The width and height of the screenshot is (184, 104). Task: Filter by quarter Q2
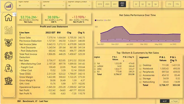pos(143,4)
